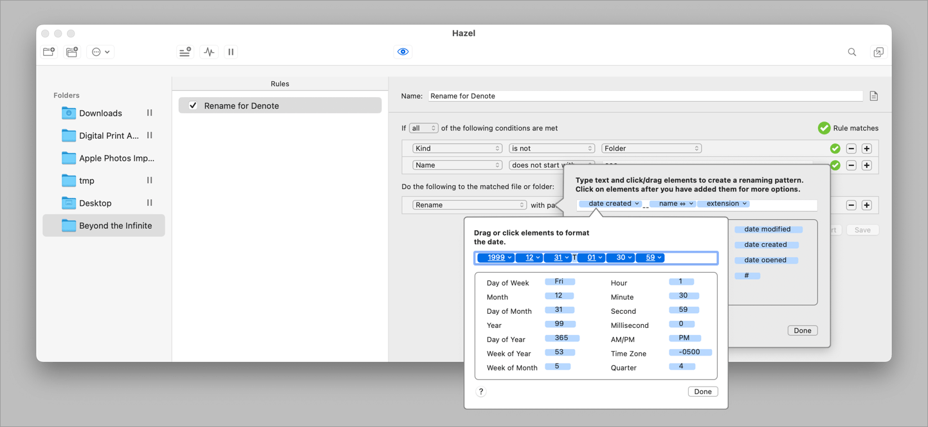Open search with the magnifier icon

pyautogui.click(x=851, y=52)
